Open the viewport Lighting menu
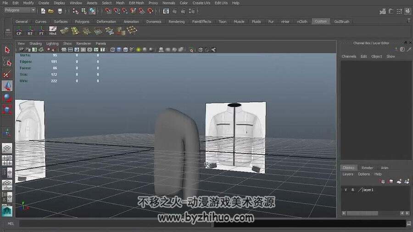Viewport: 413px width, 232px height. [x=52, y=44]
